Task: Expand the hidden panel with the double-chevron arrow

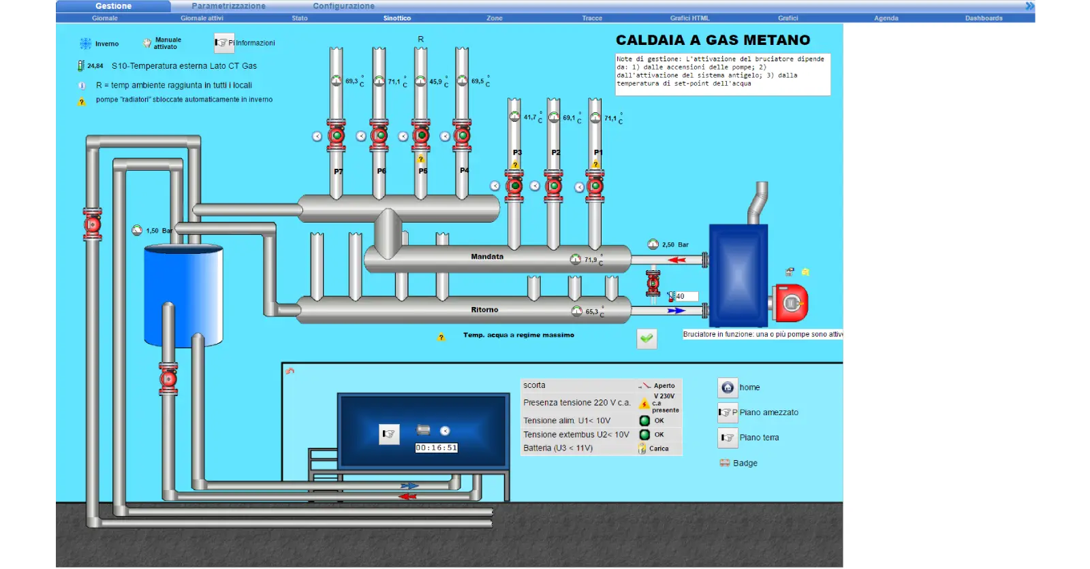Action: [1029, 6]
